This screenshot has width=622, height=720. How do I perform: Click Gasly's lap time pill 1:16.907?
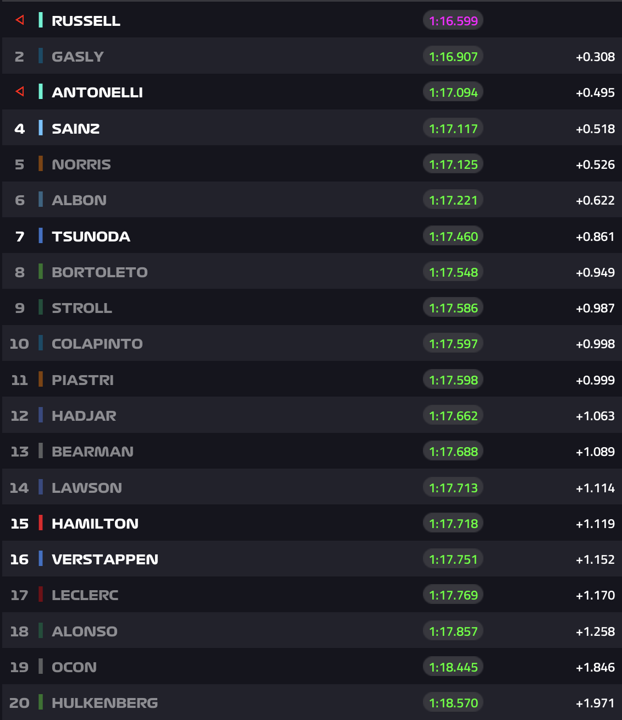453,56
